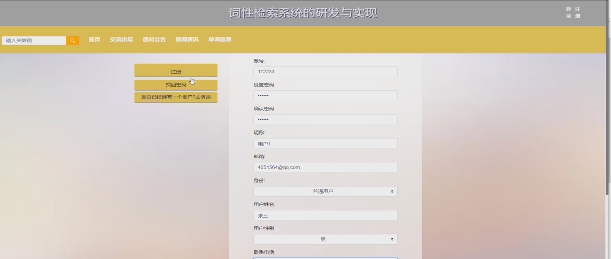Click the 邮箱 field with 4651564@qq.com
Image resolution: width=611 pixels, height=259 pixels.
325,167
